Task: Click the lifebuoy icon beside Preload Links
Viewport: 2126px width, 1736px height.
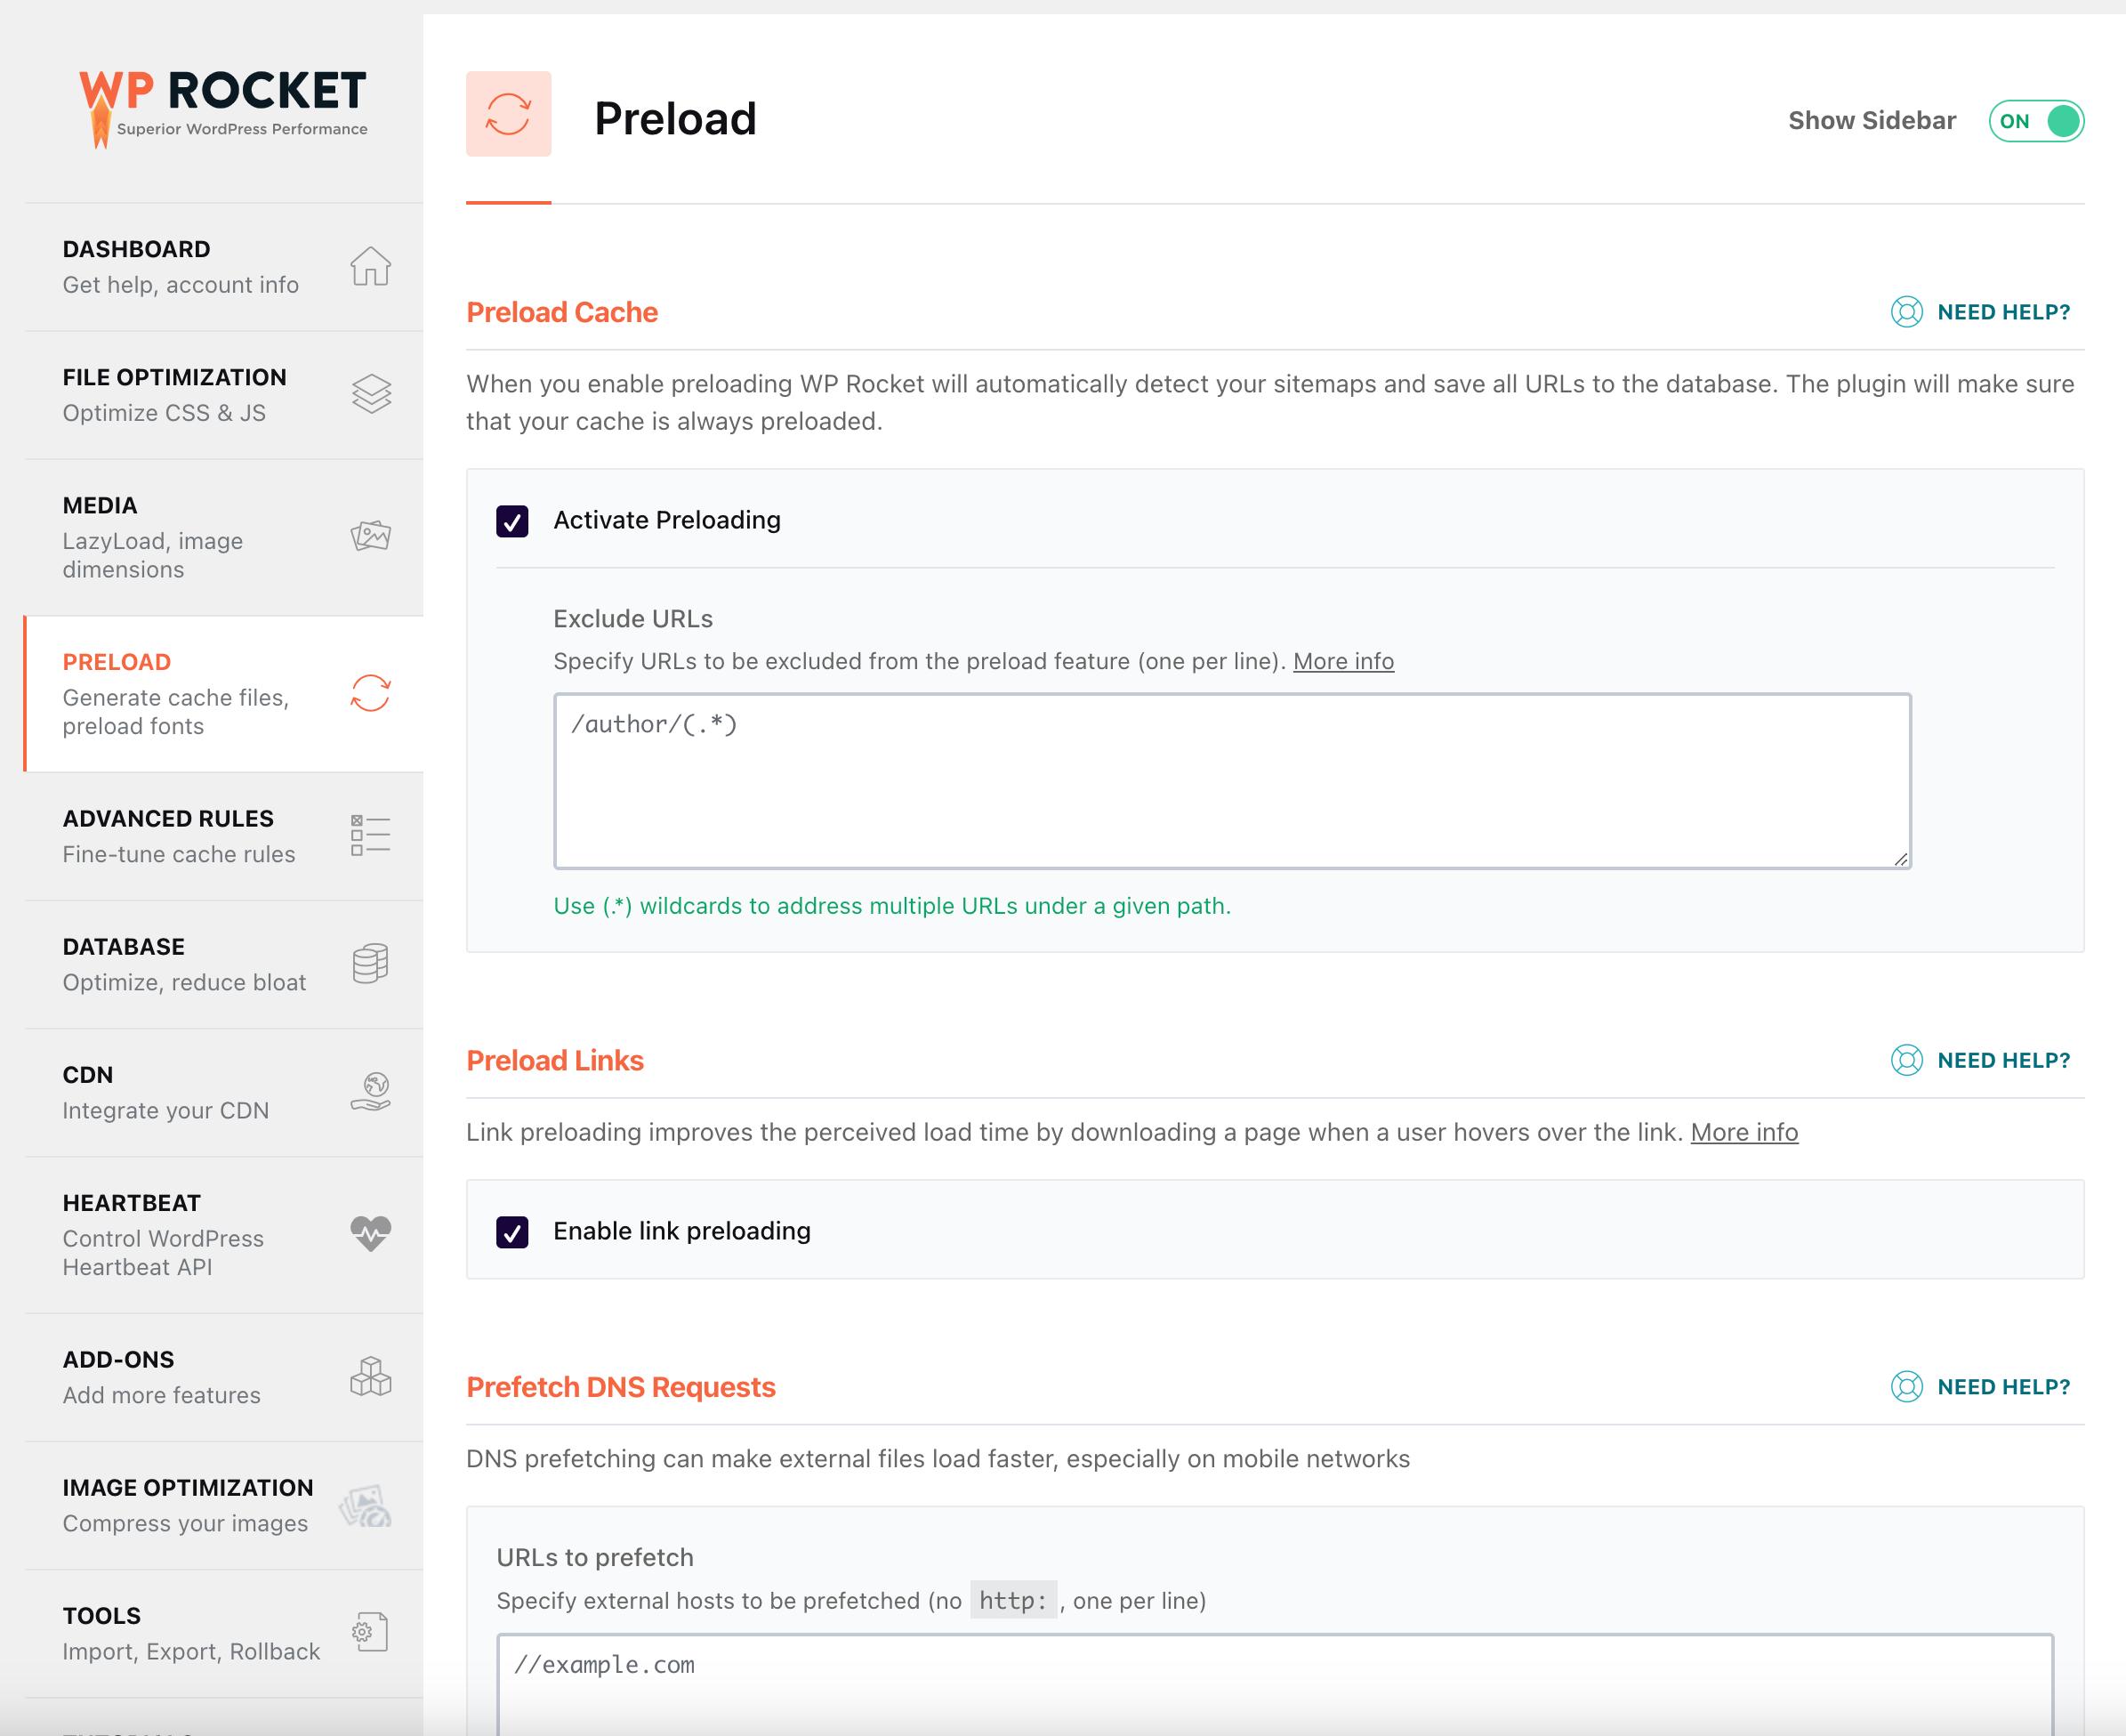Action: [1906, 1060]
